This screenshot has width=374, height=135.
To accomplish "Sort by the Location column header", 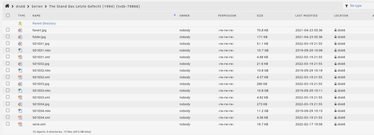I will pyautogui.click(x=341, y=16).
